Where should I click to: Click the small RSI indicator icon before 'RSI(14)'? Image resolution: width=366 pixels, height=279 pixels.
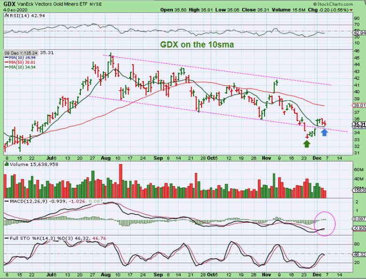coord(6,15)
